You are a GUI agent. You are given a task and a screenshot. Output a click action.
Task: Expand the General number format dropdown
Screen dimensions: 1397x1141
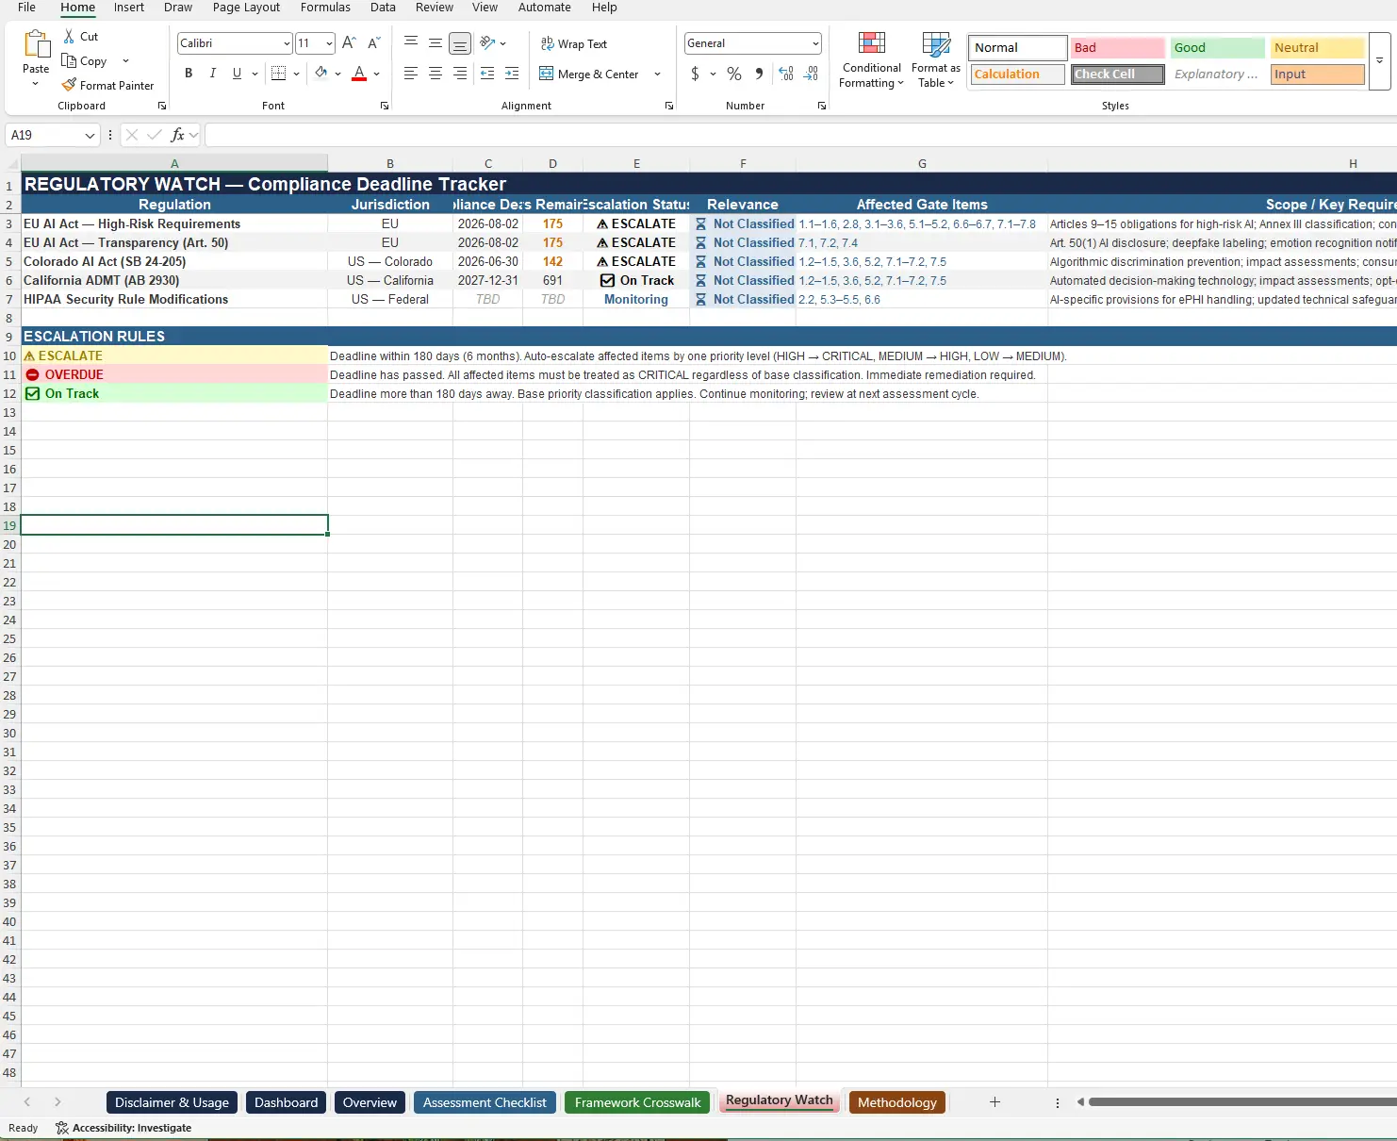814,43
